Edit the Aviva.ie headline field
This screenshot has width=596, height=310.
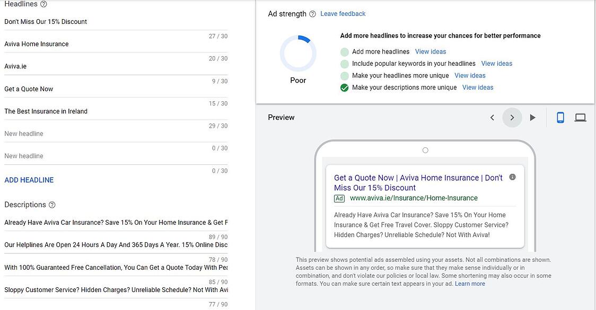pos(106,67)
